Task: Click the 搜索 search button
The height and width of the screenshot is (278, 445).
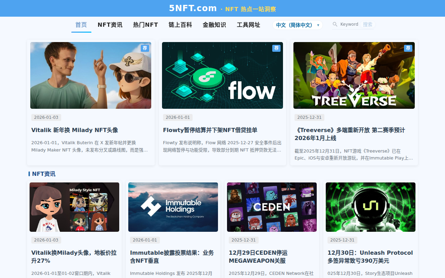Action: [368, 24]
